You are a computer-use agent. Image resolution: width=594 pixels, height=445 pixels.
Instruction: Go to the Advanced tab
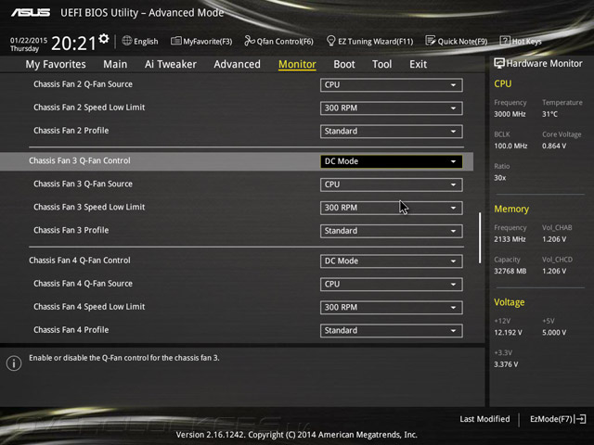[238, 64]
